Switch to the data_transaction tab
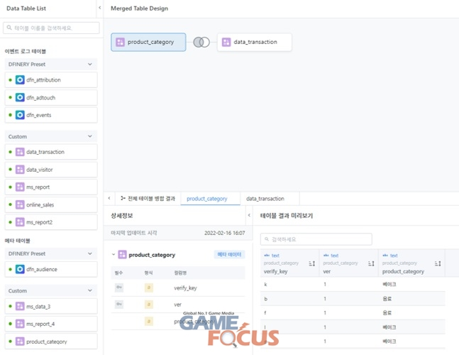This screenshot has width=459, height=355. tap(265, 199)
